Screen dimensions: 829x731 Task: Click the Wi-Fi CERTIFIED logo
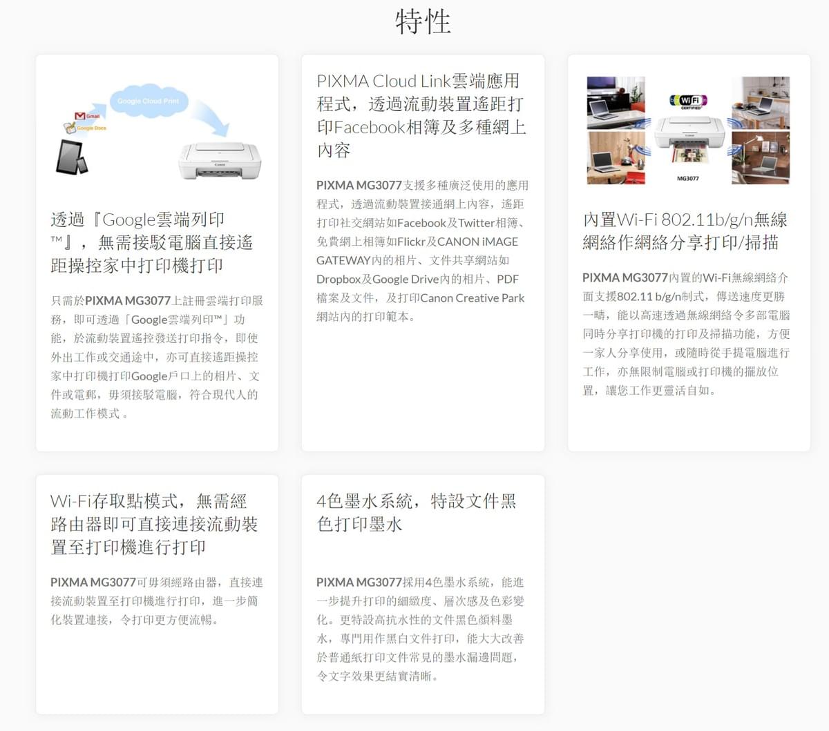click(688, 101)
